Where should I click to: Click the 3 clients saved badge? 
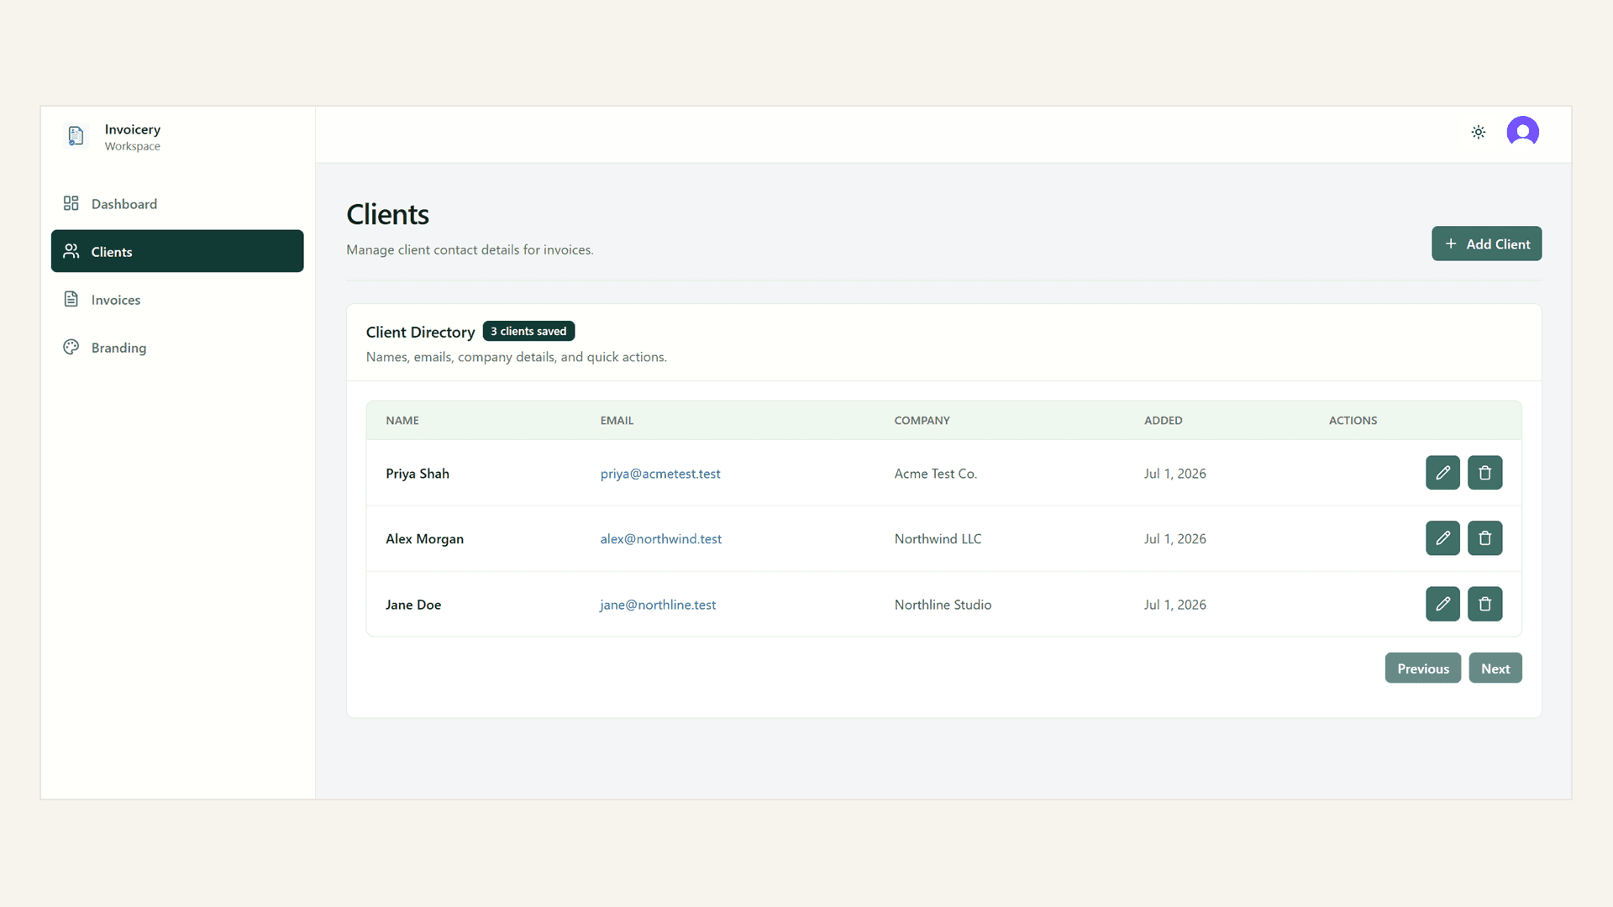click(528, 331)
